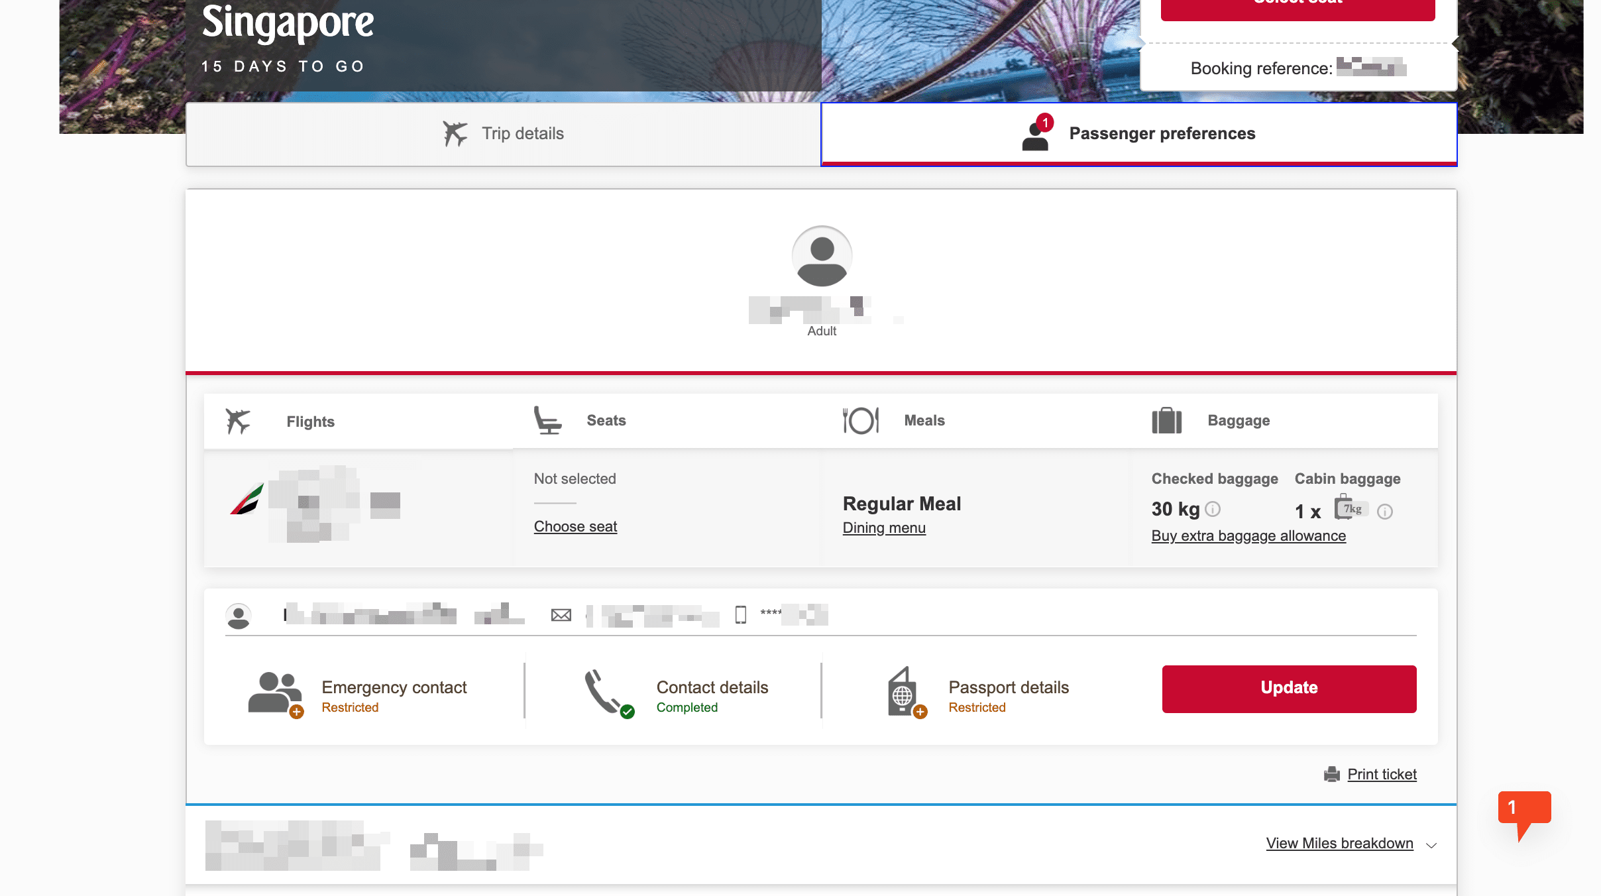Switch to the Trip details tab
Viewport: 1601px width, 896px height.
click(503, 134)
